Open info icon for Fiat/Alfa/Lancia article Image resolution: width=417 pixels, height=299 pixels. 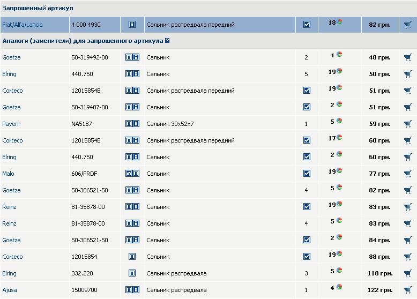coord(132,25)
